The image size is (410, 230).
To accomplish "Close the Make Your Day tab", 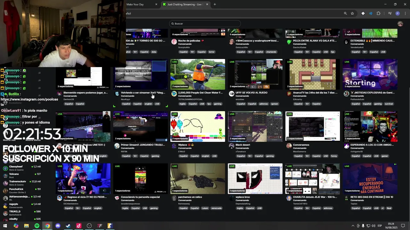I will pyautogui.click(x=156, y=4).
